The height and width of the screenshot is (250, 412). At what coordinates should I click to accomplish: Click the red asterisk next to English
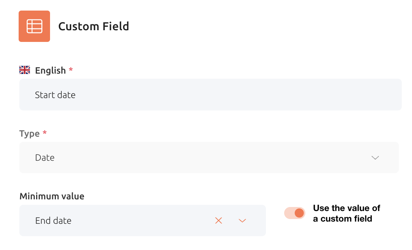pos(71,70)
